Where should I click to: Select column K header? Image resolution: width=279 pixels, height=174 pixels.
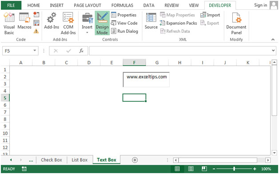click(x=248, y=62)
